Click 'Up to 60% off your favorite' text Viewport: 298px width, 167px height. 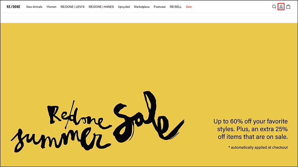(x=250, y=121)
